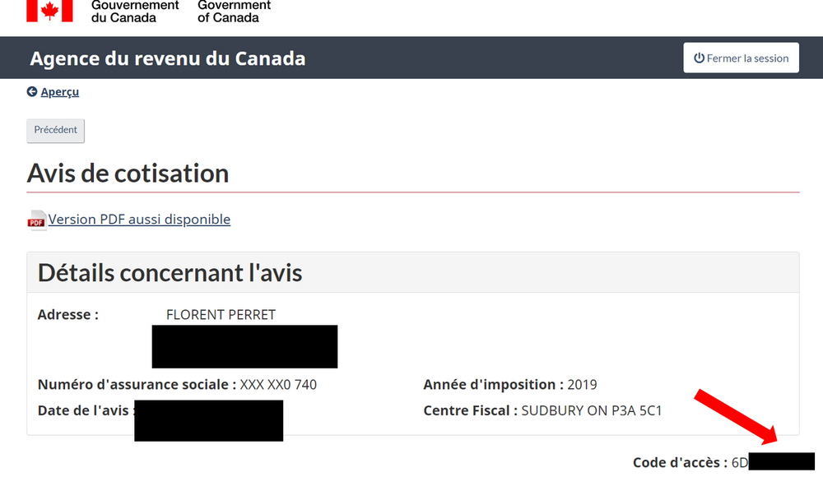823x477 pixels.
Task: Go back using the Aperçu link
Action: [59, 92]
